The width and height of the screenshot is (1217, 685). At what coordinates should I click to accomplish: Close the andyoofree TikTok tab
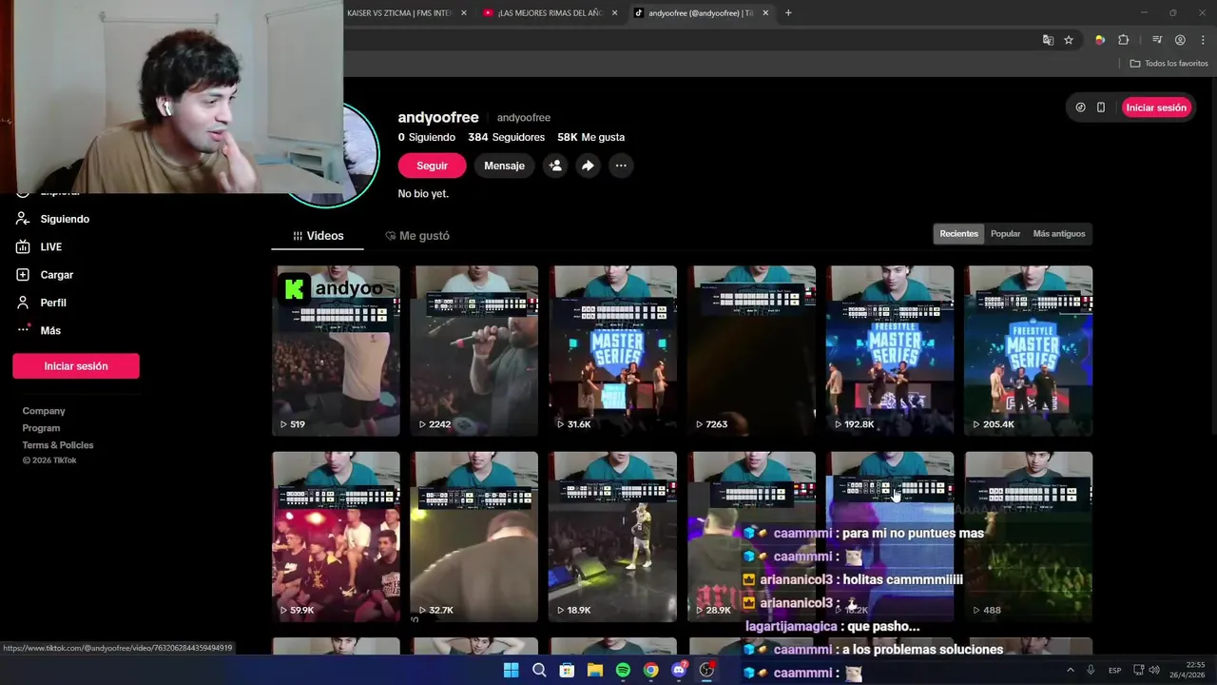pyautogui.click(x=765, y=13)
